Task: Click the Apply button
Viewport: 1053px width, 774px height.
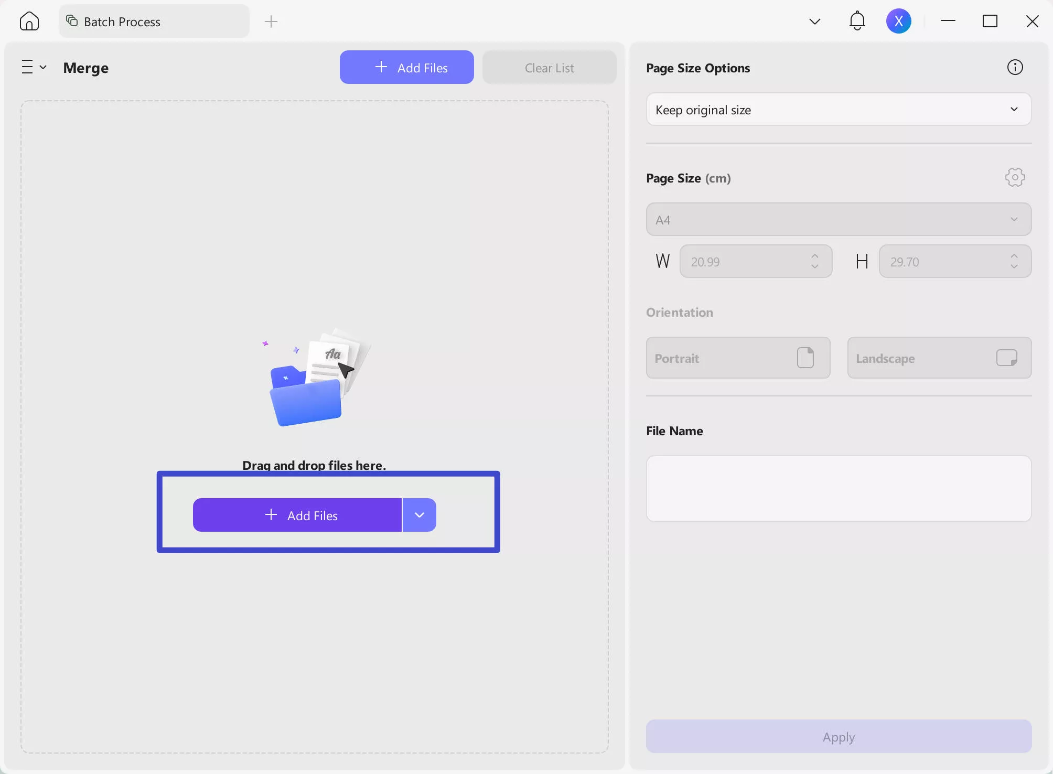Action: (x=838, y=736)
